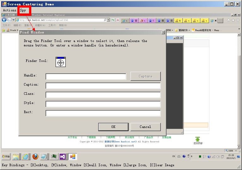The width and height of the screenshot is (242, 170).
Task: Open the 收藏夹(A) menu
Action: click(x=40, y=25)
